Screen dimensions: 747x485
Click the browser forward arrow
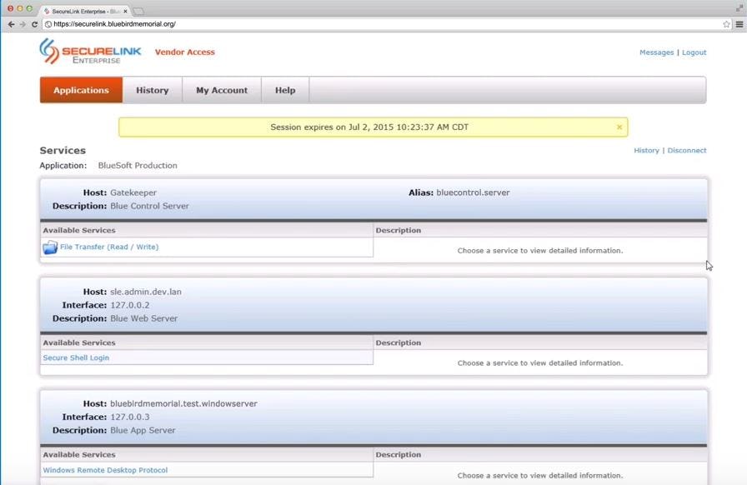[x=23, y=24]
